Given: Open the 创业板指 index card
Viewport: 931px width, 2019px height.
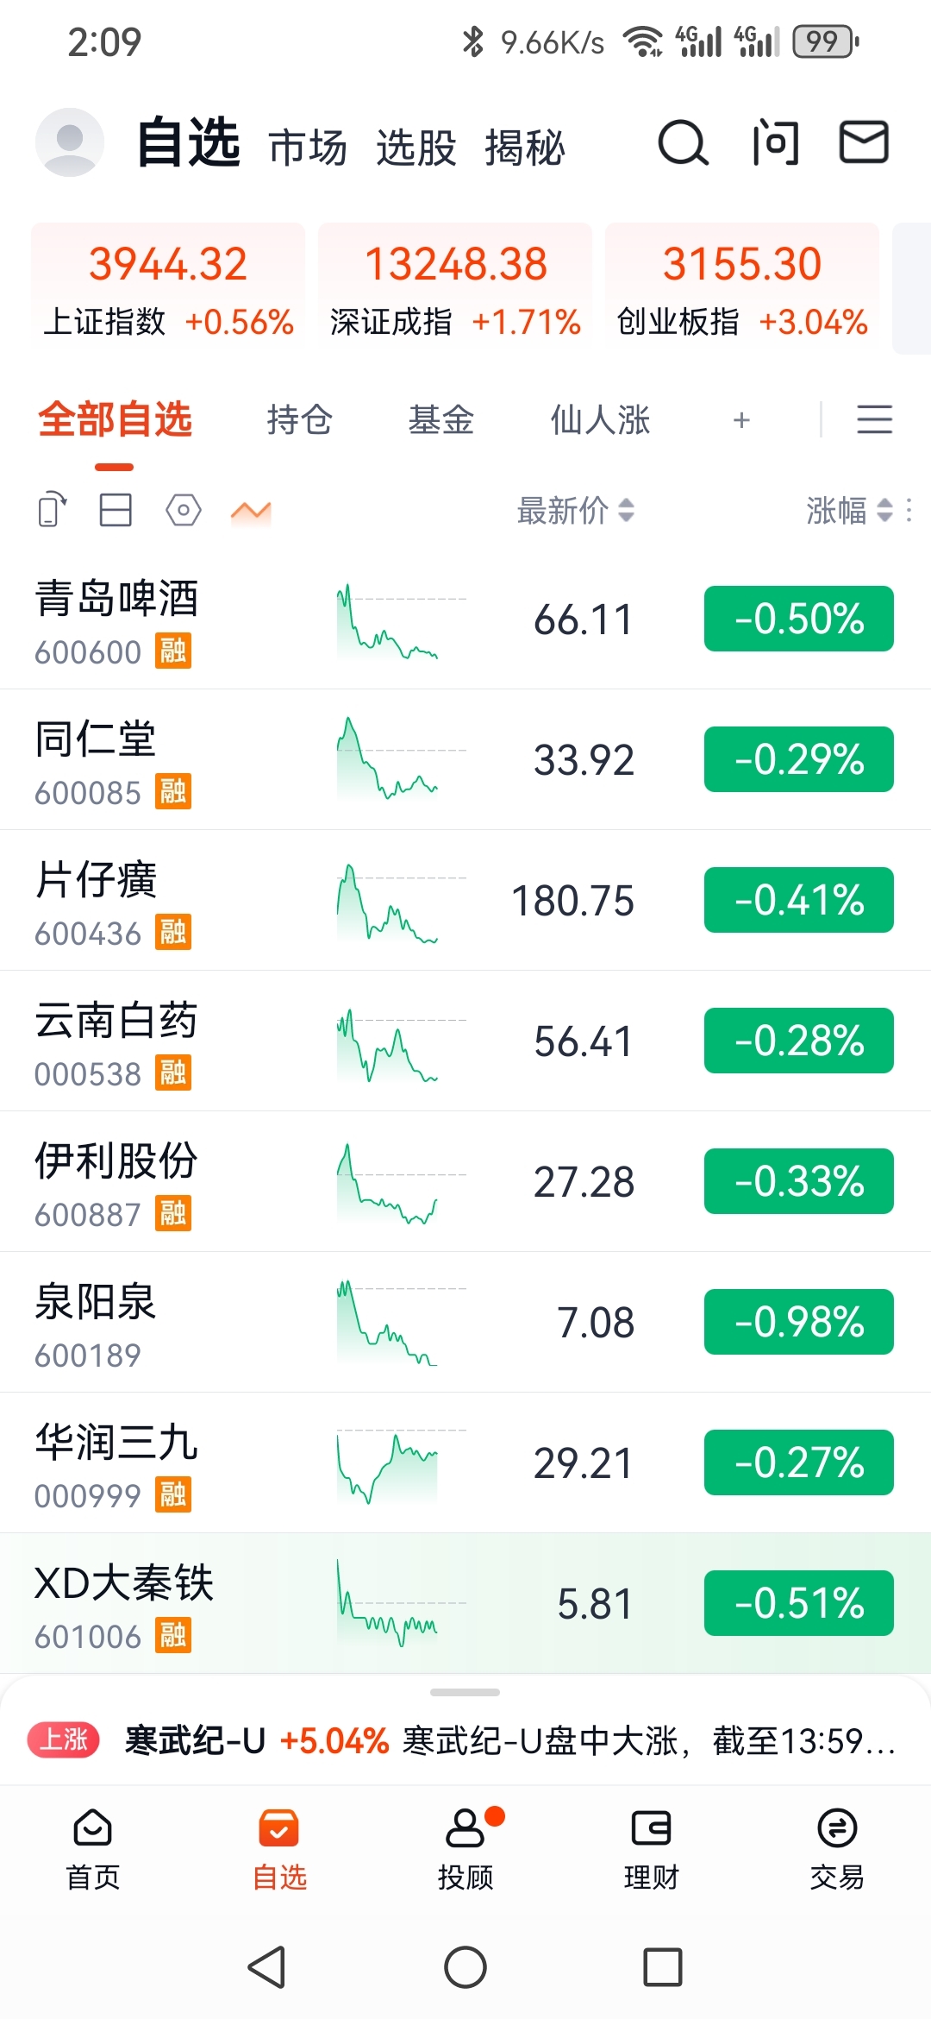Looking at the screenshot, I should tap(741, 286).
